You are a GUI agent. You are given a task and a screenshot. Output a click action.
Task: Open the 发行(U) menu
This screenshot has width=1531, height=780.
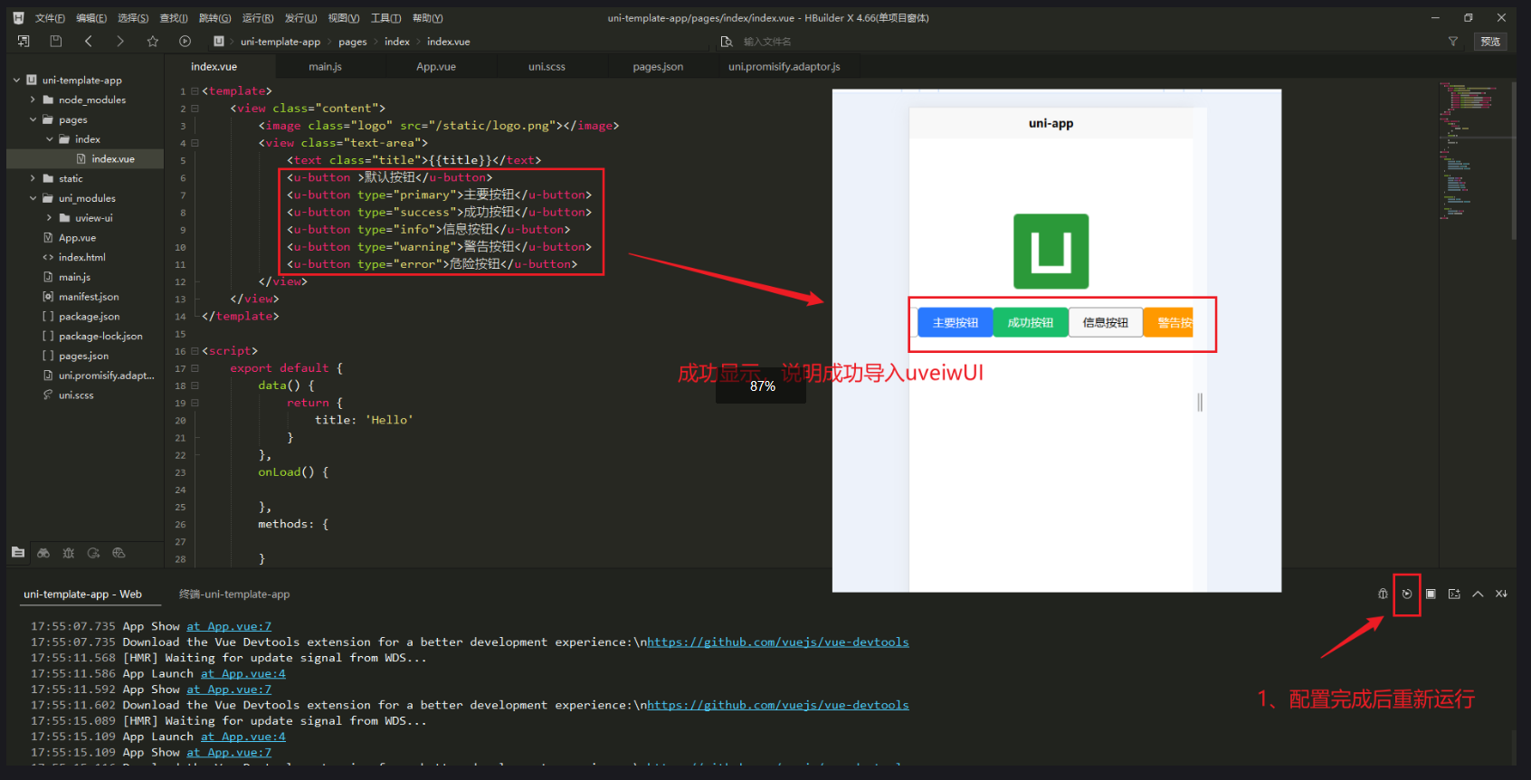tap(300, 18)
